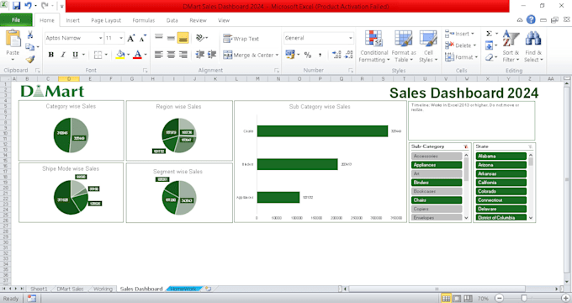Image resolution: width=572 pixels, height=303 pixels.
Task: Click the Paste clipboard icon
Action: click(x=13, y=39)
